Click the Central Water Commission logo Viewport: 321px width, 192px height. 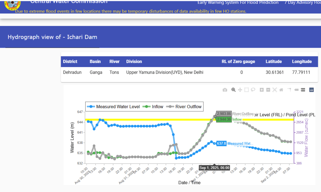(x=12, y=4)
